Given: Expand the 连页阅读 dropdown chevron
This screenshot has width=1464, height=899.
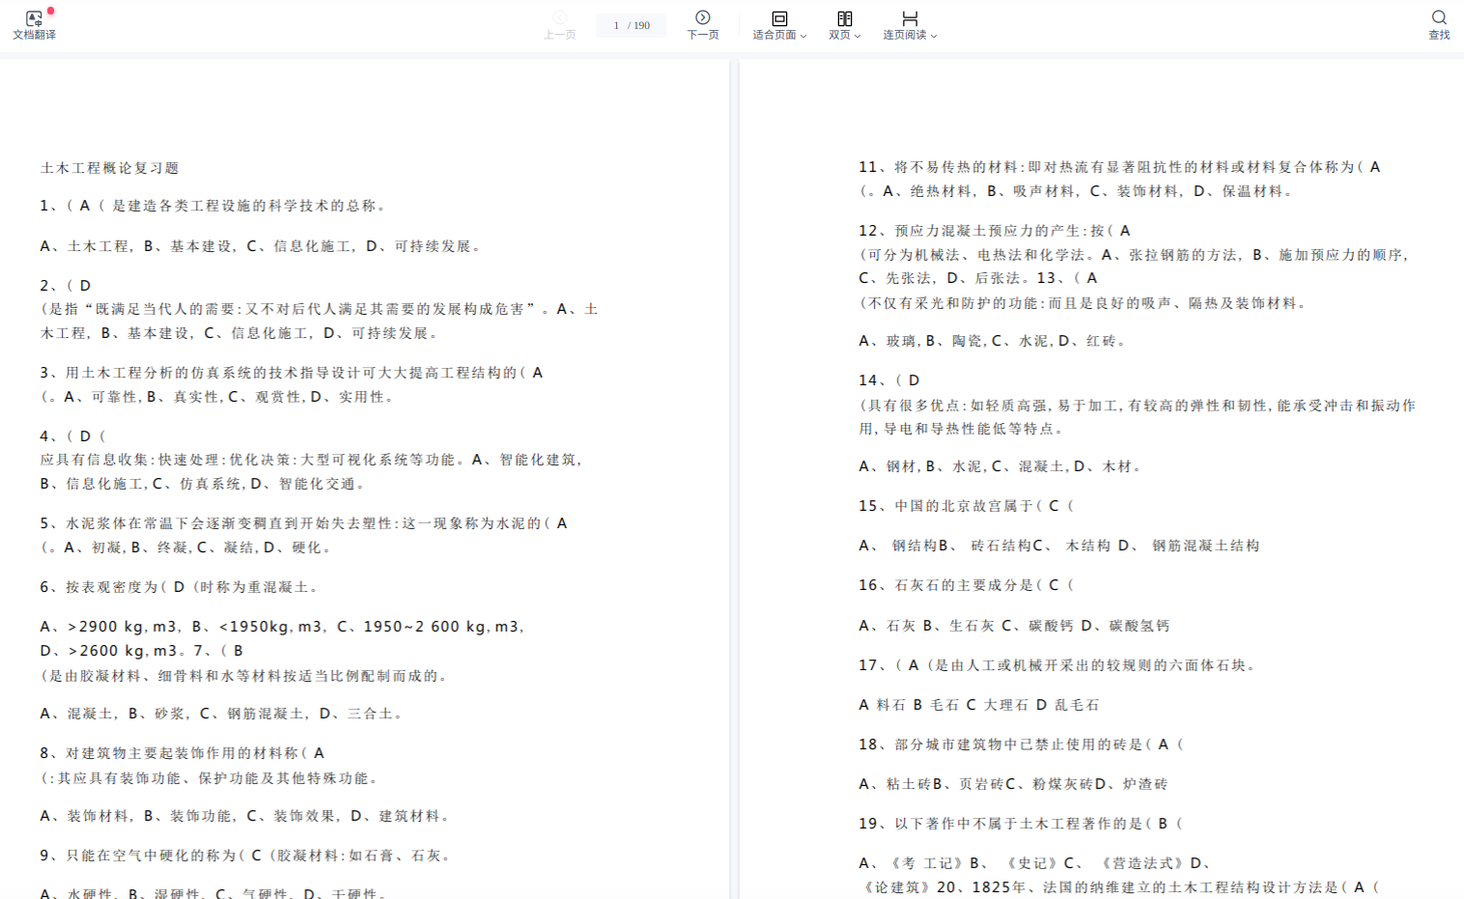Looking at the screenshot, I should point(934,36).
